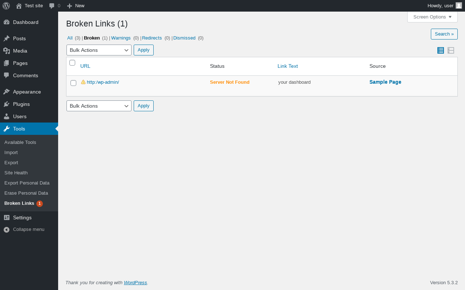Show the Redirects filter
The image size is (465, 290).
[152, 38]
